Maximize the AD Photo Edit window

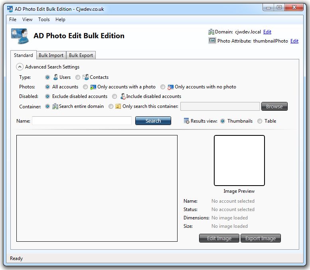point(279,8)
